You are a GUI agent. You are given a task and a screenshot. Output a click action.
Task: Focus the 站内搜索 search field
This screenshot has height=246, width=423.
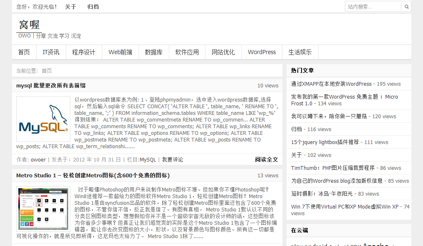[x=373, y=7]
